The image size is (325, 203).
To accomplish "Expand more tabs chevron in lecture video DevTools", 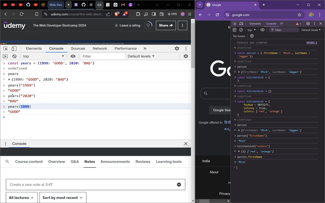I will (x=145, y=48).
